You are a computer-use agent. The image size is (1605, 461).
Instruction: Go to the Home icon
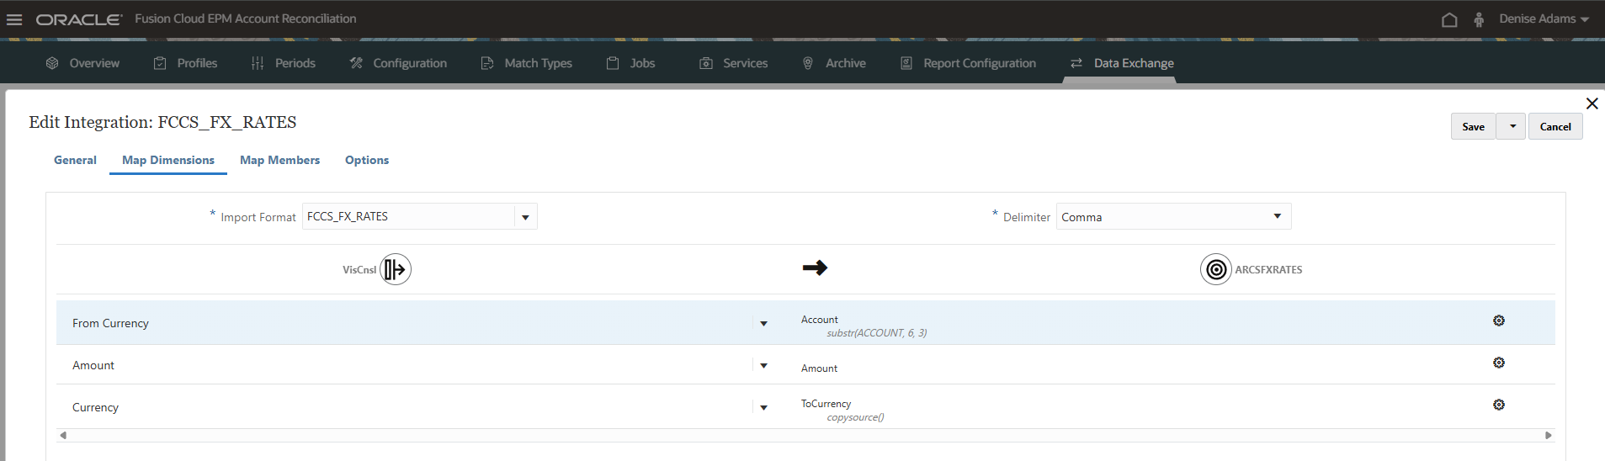click(x=1449, y=19)
